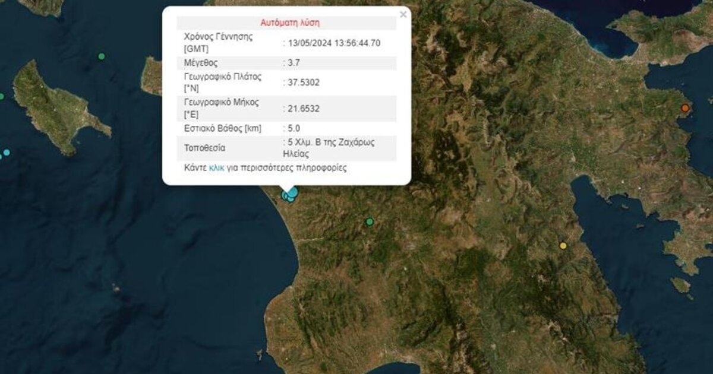
Task: Select the latitude value 37.5302
Action: [x=304, y=83]
